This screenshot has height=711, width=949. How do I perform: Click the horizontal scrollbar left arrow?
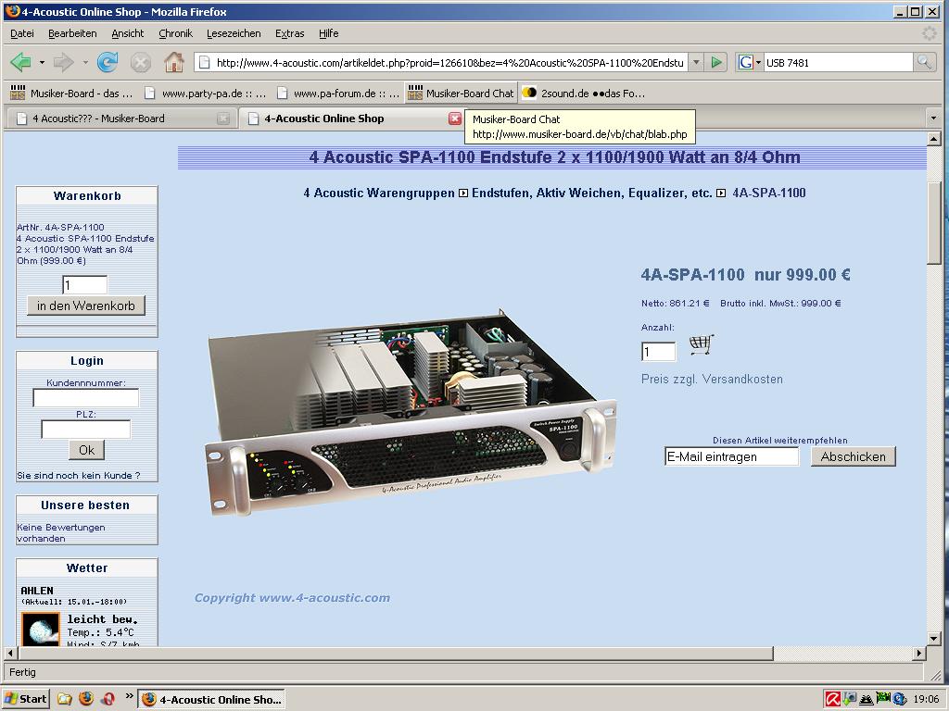click(9, 653)
